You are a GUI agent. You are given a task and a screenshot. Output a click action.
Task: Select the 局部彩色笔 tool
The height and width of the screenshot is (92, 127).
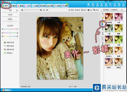[x=9, y=42]
